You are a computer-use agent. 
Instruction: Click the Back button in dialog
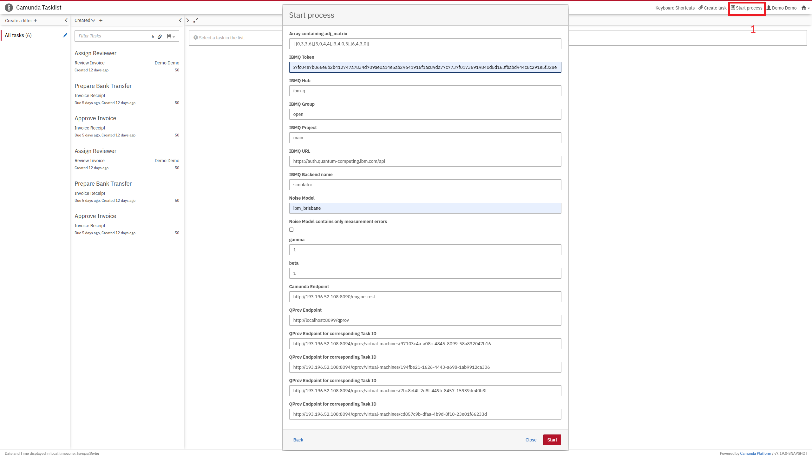pos(298,440)
